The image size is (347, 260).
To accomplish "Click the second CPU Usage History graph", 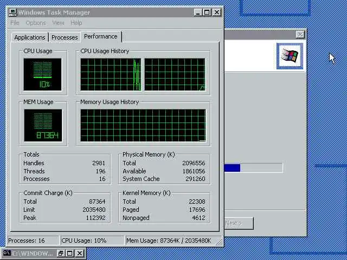I will click(175, 74).
